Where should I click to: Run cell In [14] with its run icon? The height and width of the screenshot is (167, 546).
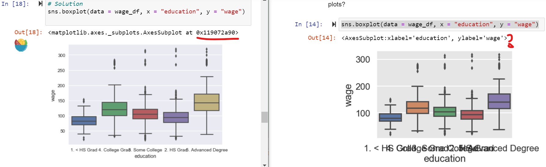(x=334, y=24)
